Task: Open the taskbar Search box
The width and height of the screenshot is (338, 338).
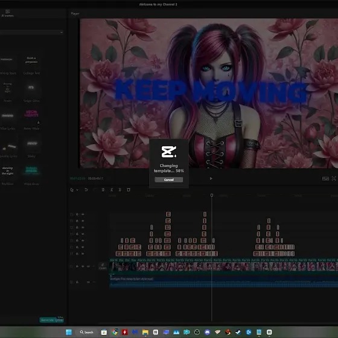Action: coord(86,332)
